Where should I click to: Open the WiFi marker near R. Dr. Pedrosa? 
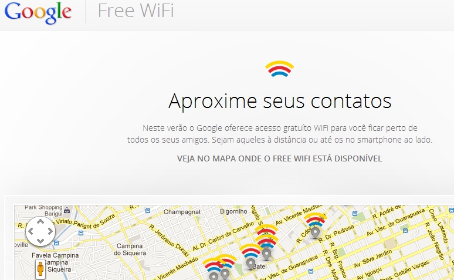point(315,225)
